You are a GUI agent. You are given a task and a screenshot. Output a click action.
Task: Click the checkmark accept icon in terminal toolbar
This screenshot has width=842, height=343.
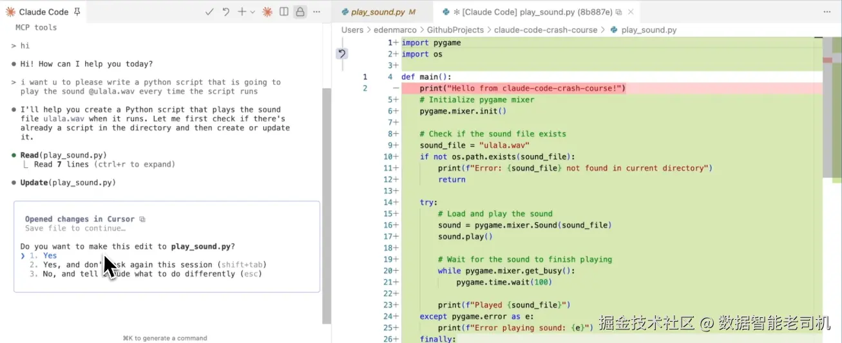[209, 12]
